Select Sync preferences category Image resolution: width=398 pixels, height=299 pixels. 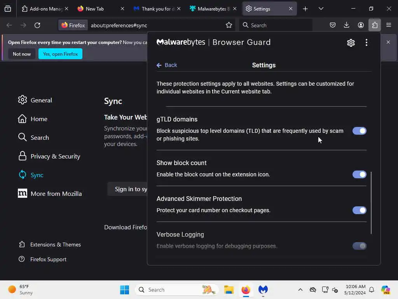coord(31,175)
